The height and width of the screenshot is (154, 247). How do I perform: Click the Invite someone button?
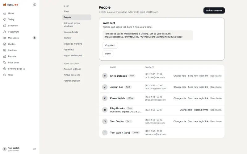click(214, 10)
